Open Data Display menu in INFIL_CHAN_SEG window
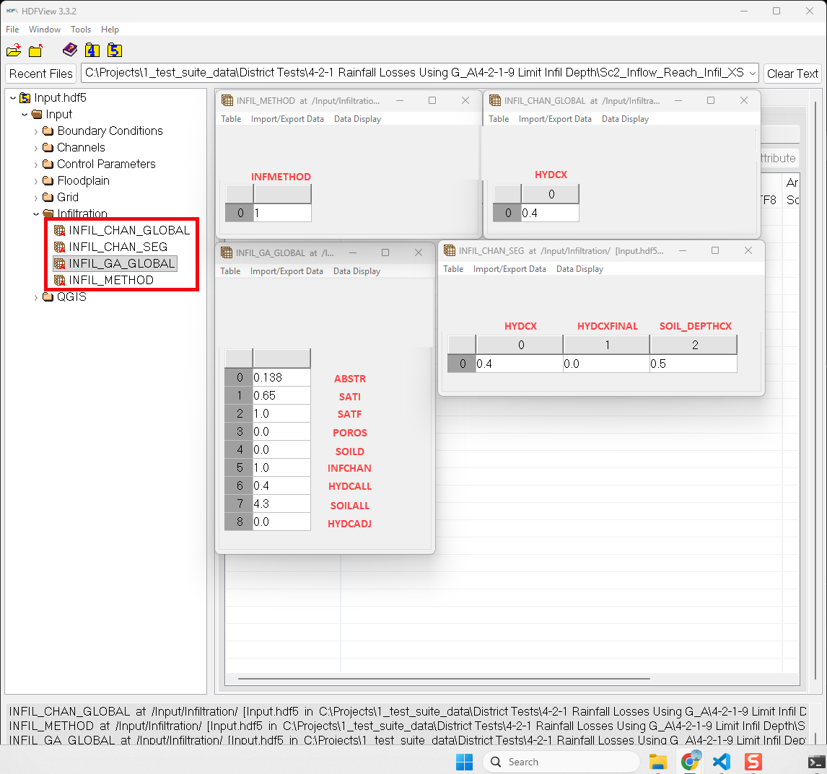The height and width of the screenshot is (774, 827). pyautogui.click(x=579, y=269)
